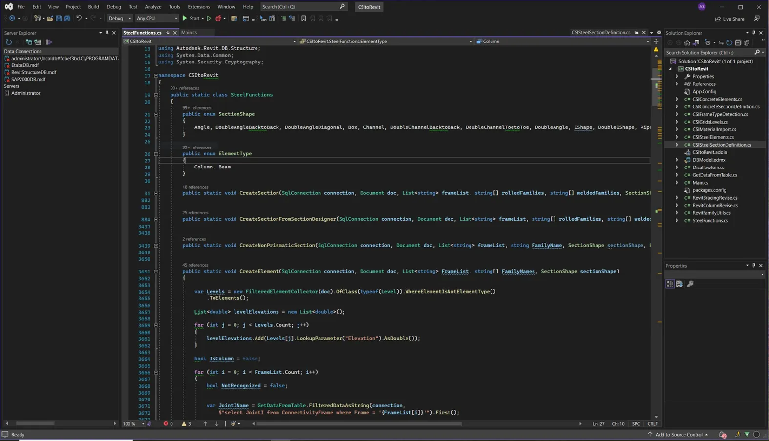Click the bookmark icon in the toolbar
The width and height of the screenshot is (769, 441).
[304, 19]
